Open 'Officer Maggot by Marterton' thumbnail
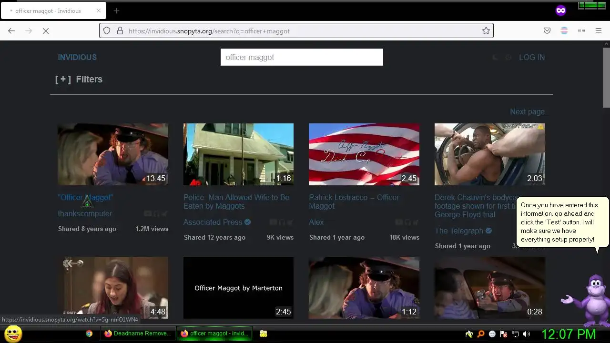Screen dimensions: 610x343 click(x=238, y=288)
